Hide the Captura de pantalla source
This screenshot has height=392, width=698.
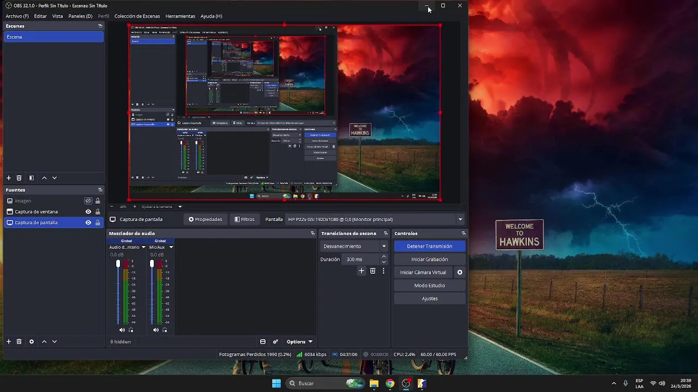pyautogui.click(x=88, y=223)
